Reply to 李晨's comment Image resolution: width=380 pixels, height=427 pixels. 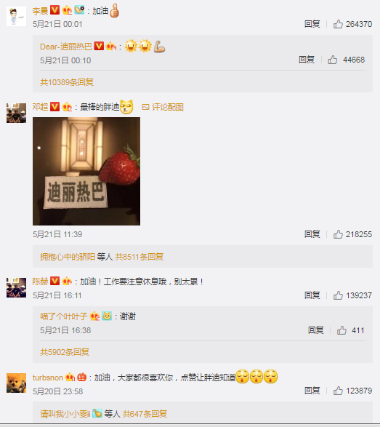pos(312,24)
